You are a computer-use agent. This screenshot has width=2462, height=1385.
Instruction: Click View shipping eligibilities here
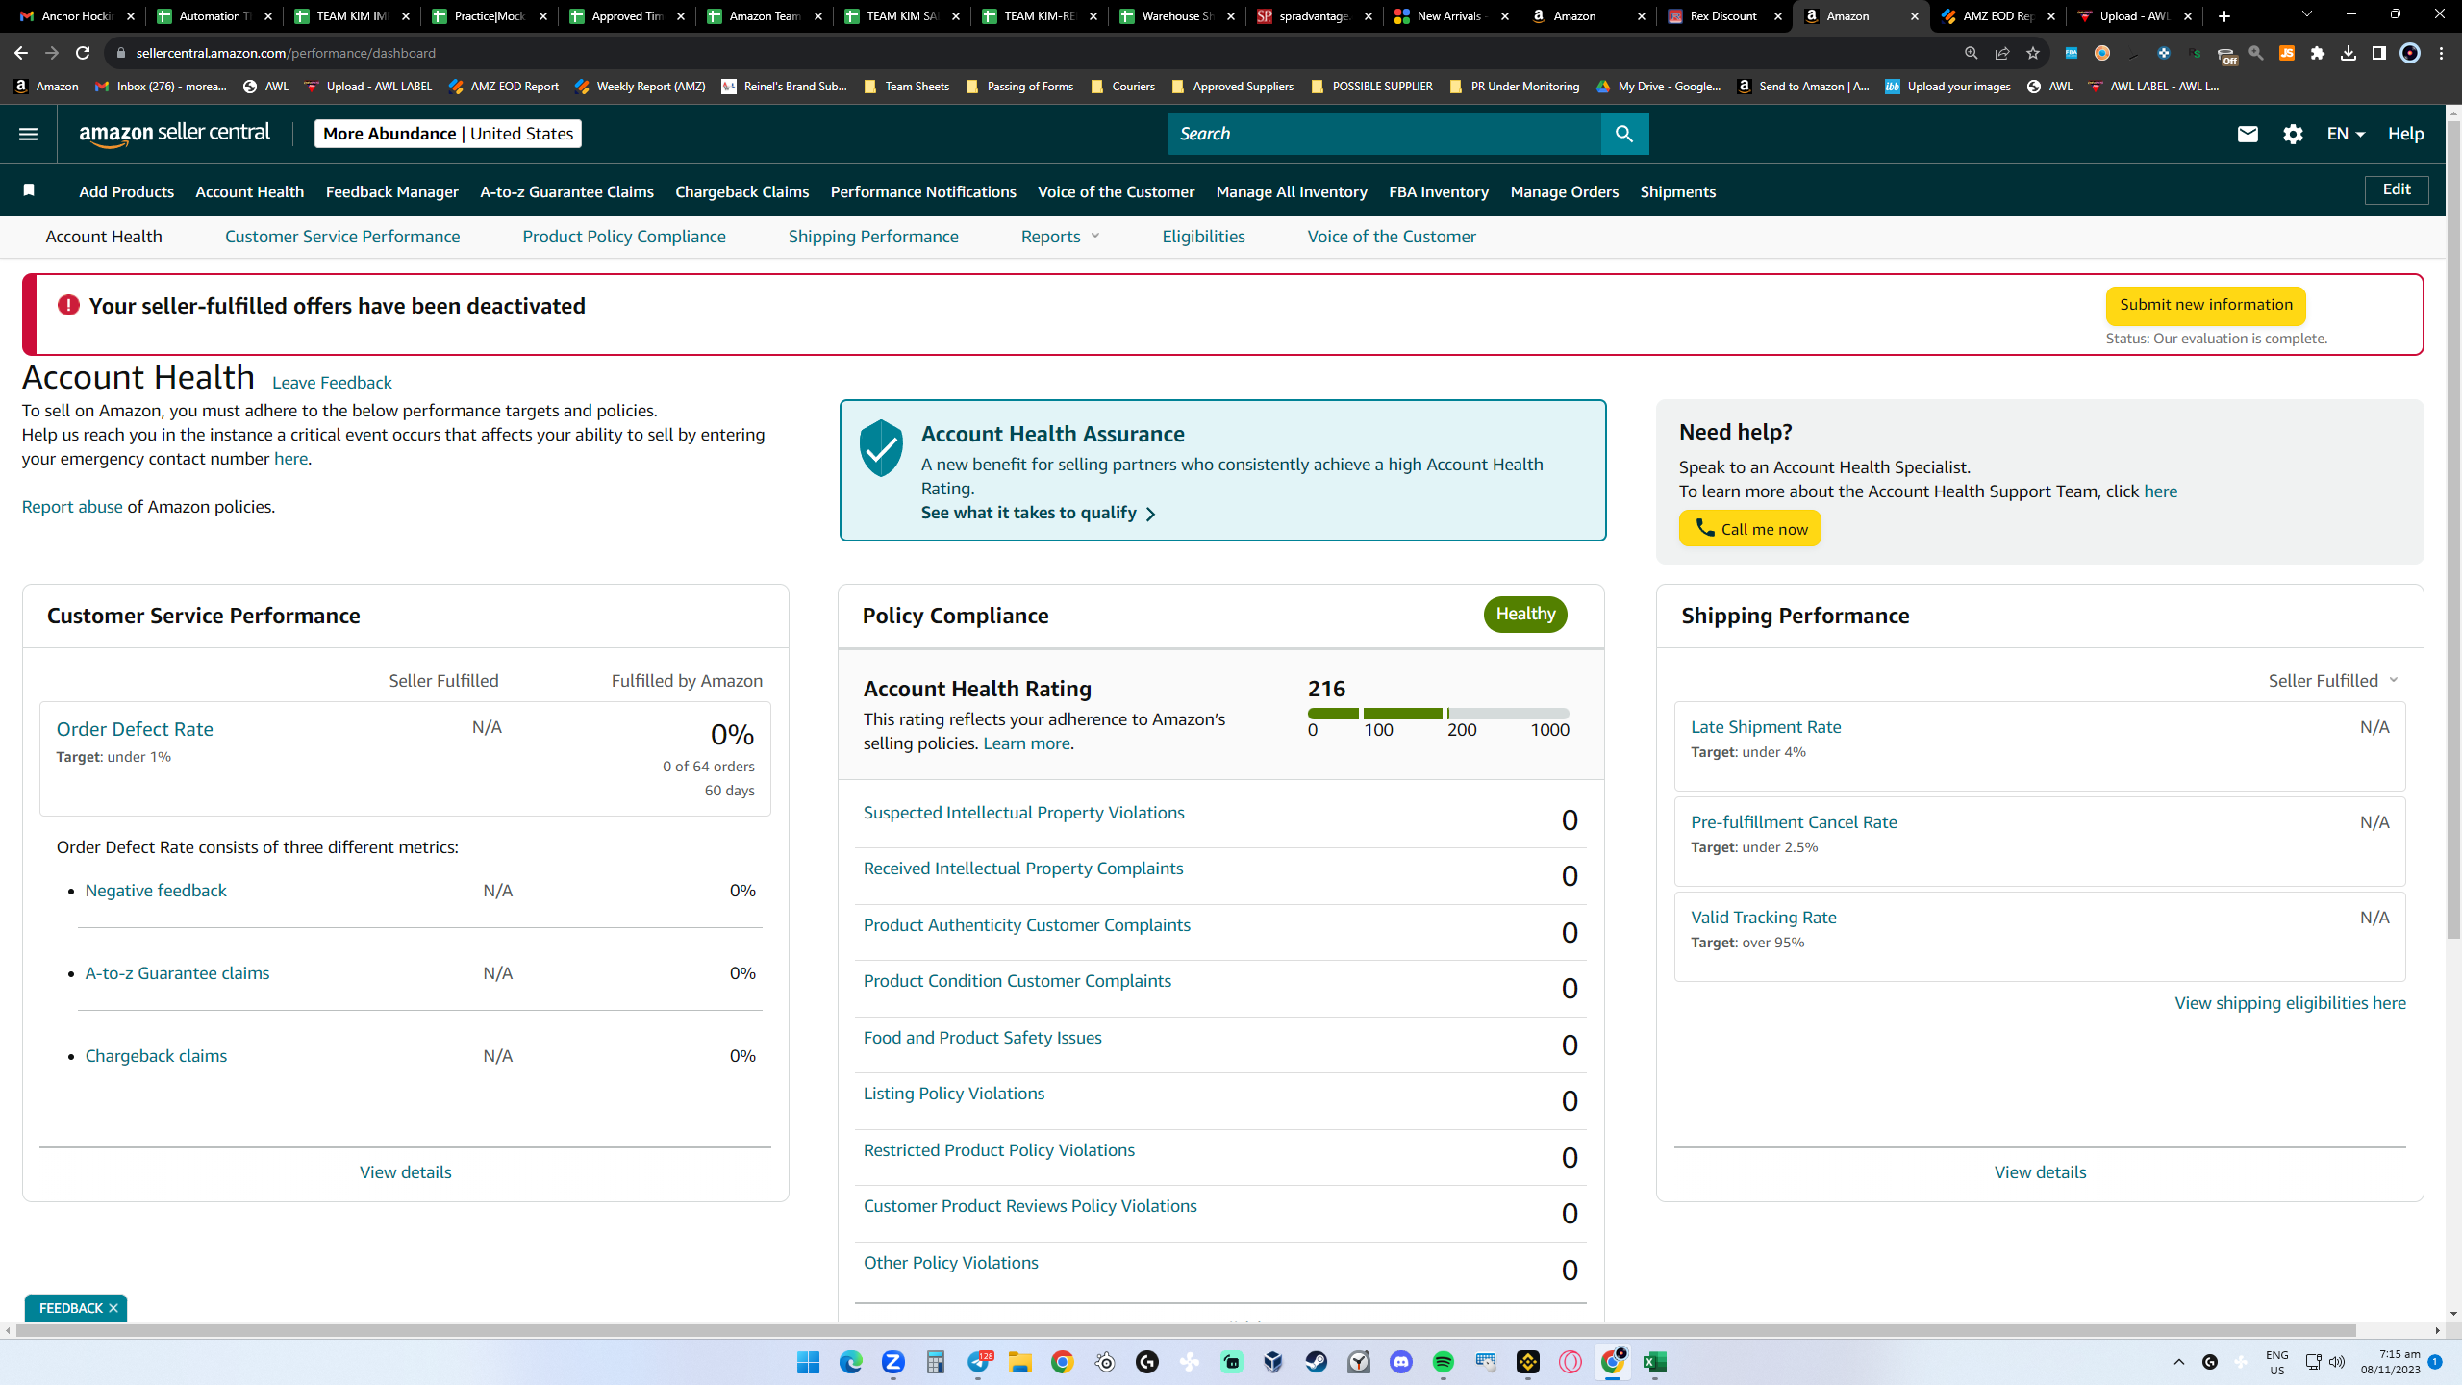2290,1003
